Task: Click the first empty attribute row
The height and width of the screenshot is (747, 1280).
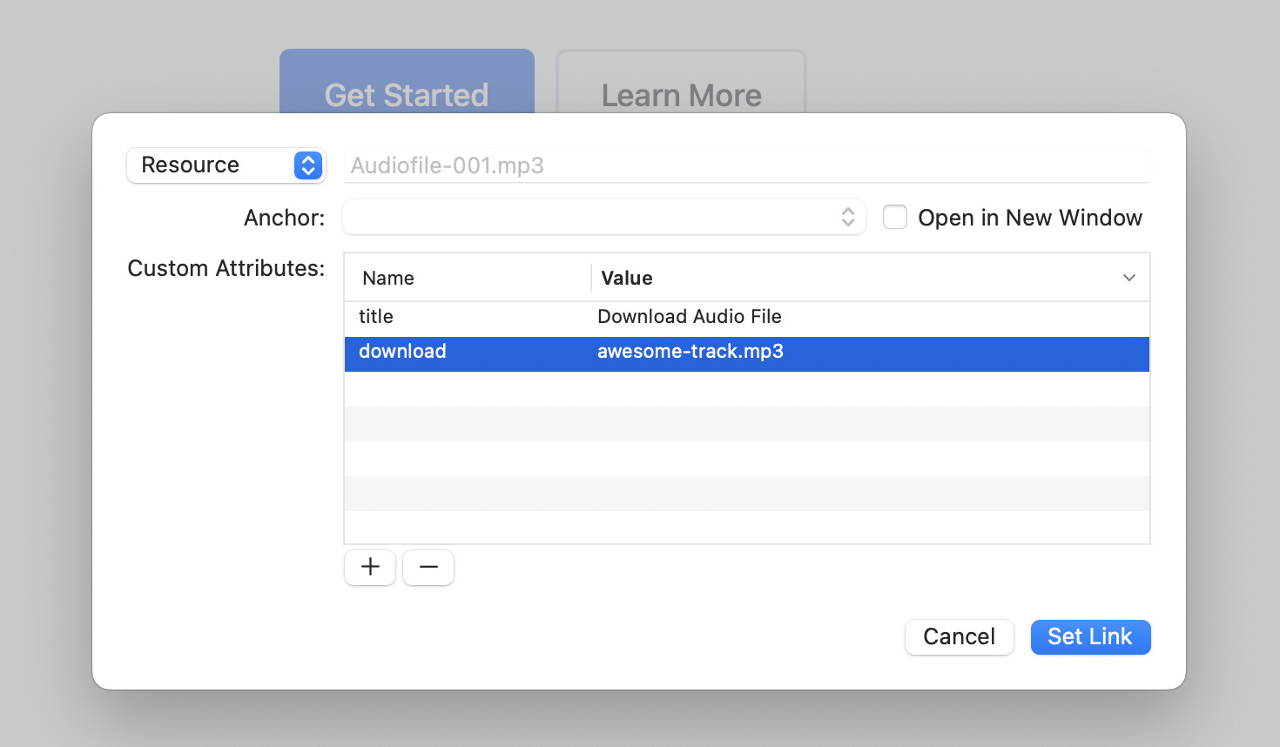Action: click(x=746, y=389)
